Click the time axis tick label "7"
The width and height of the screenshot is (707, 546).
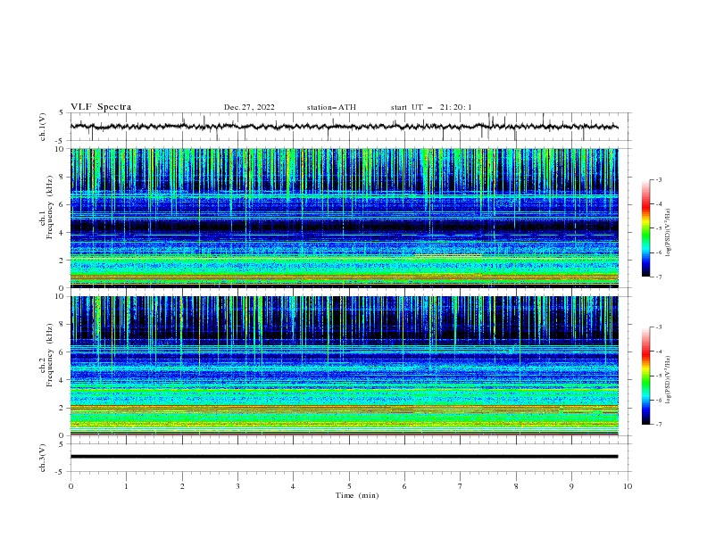[x=461, y=486]
